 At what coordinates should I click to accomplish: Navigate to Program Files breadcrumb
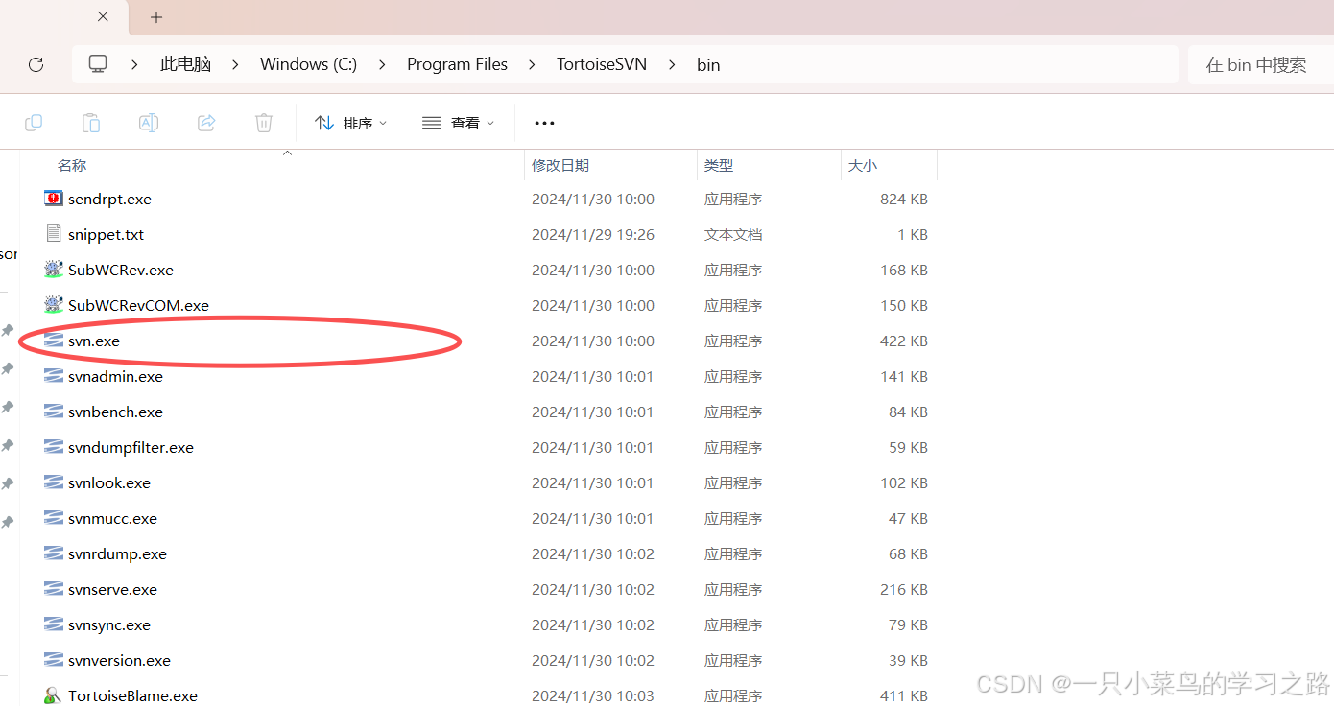coord(457,64)
